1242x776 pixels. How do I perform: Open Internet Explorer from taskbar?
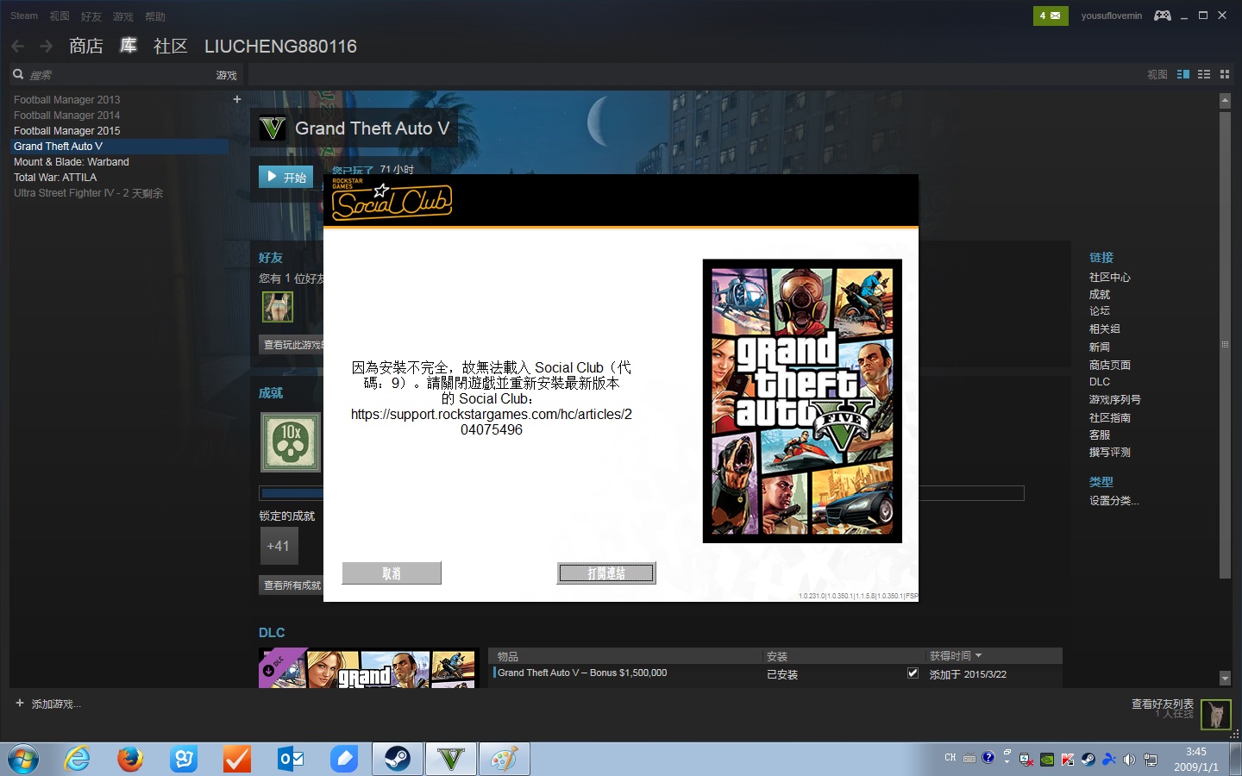click(x=78, y=760)
